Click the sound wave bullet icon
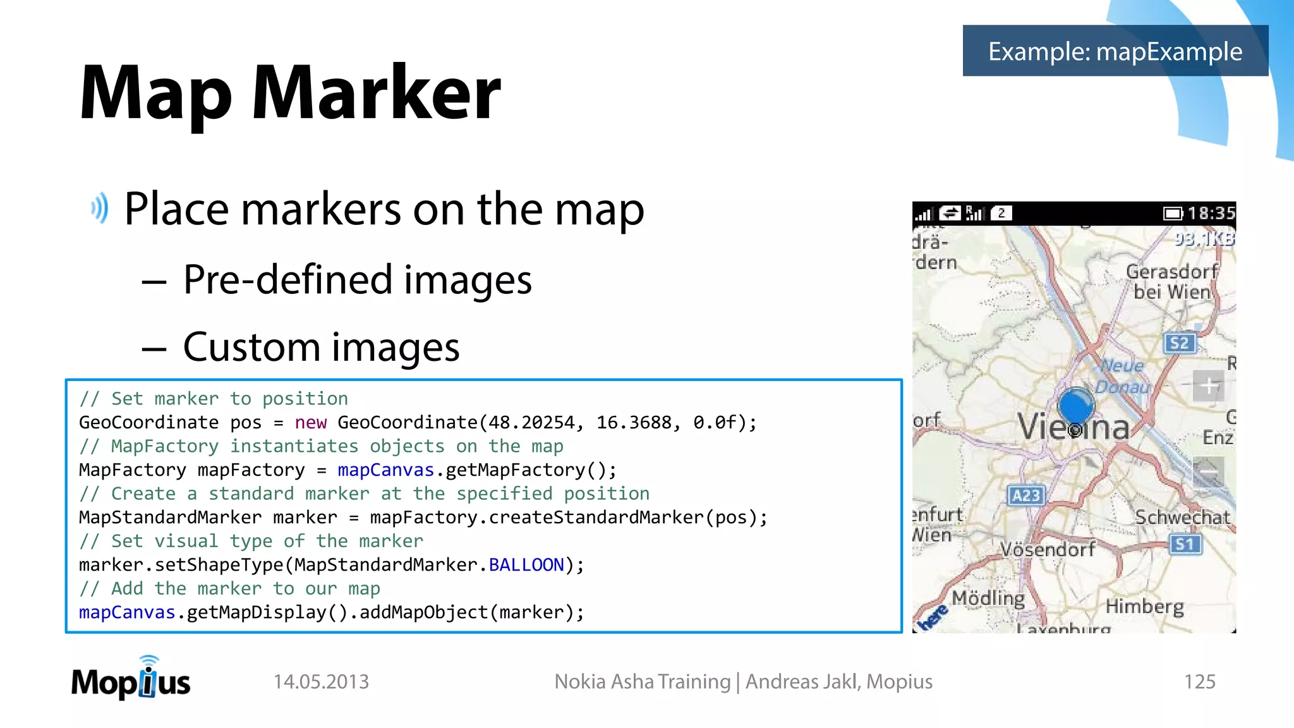This screenshot has height=728, width=1294. pyautogui.click(x=99, y=209)
